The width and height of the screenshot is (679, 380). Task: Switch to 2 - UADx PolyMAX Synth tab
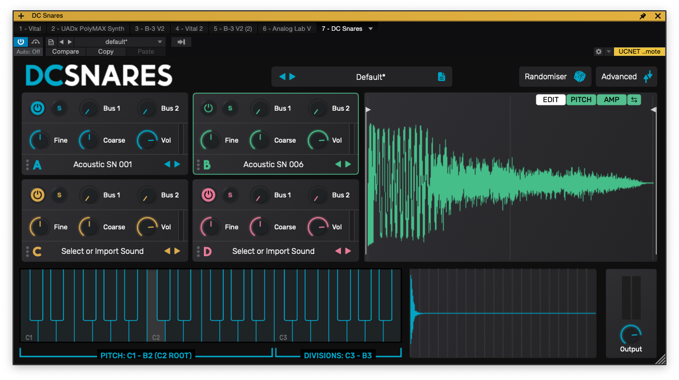(x=87, y=29)
